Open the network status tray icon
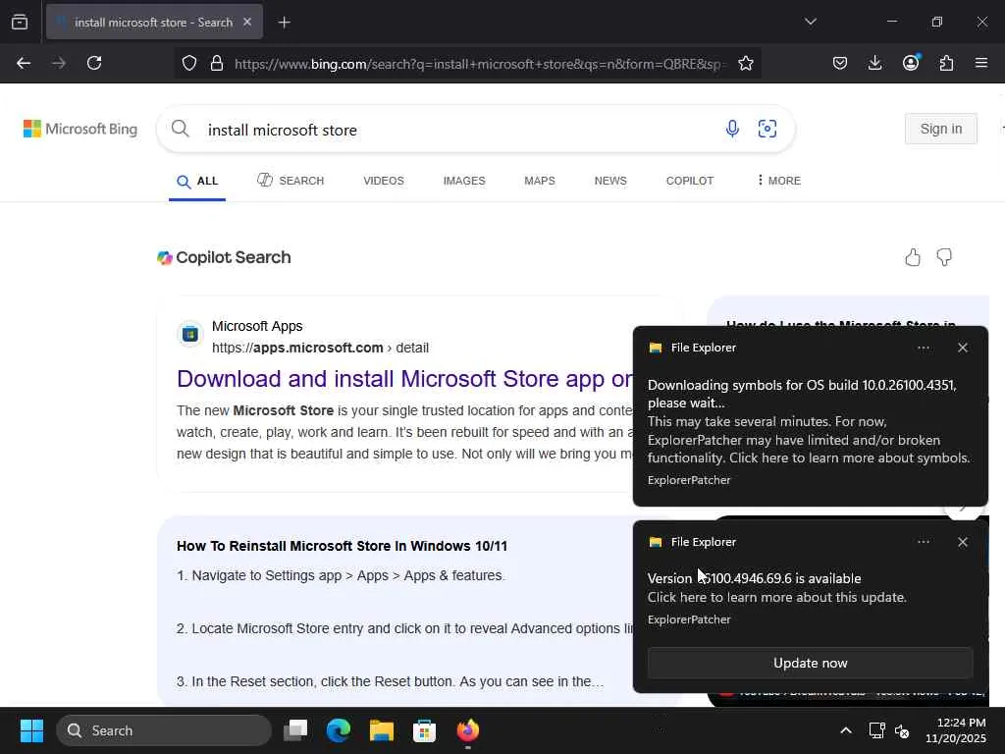 (x=876, y=730)
